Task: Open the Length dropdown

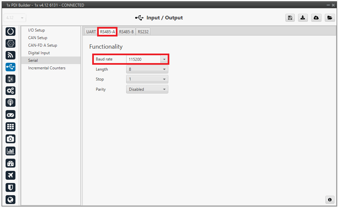Action: coord(147,69)
